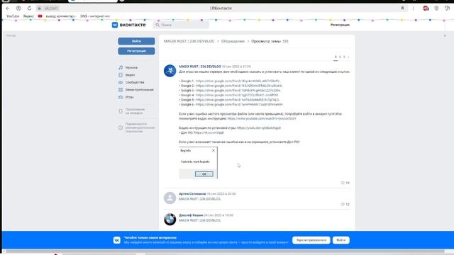Screen dimensions: 454x255
Task: Open the Google 6 drive link
Action: pos(239,104)
